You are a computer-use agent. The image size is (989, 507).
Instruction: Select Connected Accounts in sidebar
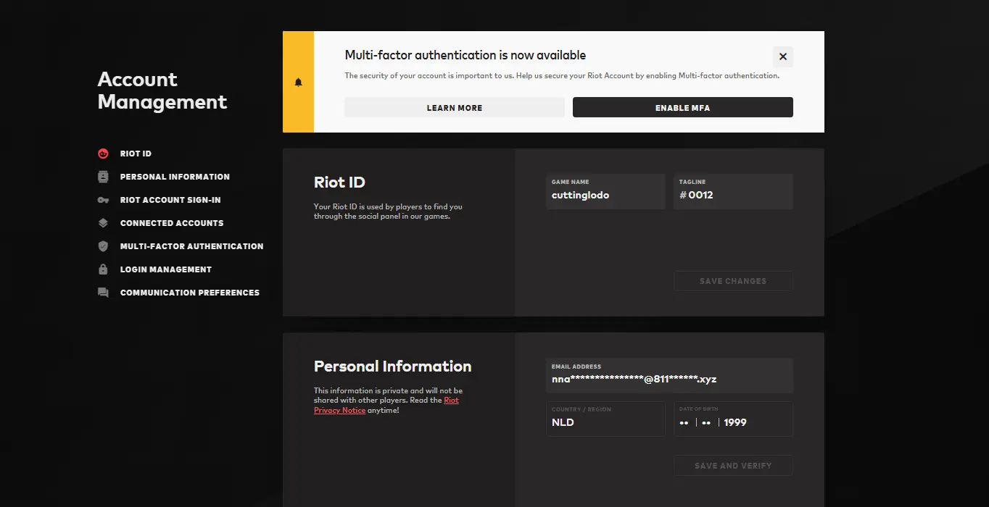click(x=172, y=223)
